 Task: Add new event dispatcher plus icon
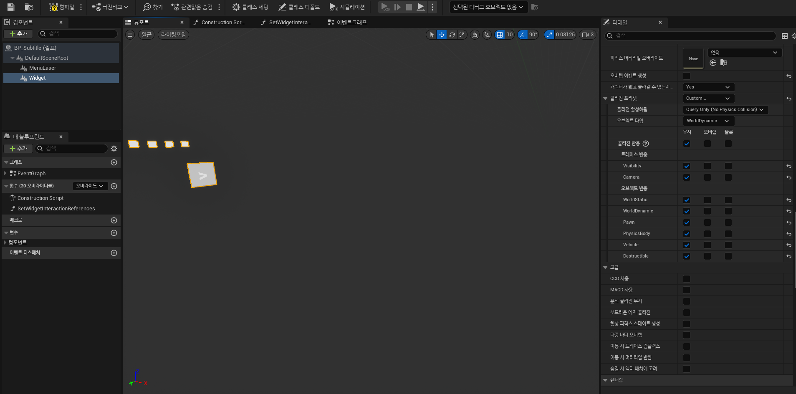114,253
